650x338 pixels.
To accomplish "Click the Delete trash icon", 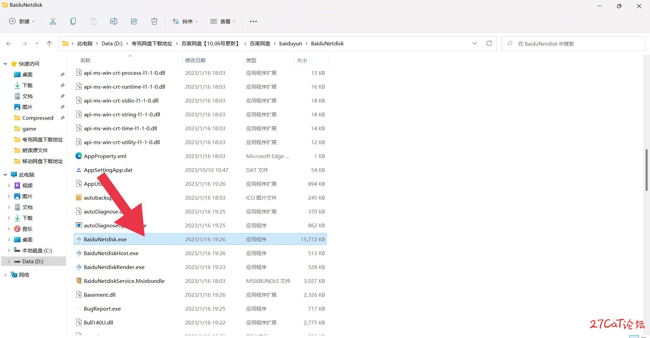I will [x=154, y=21].
